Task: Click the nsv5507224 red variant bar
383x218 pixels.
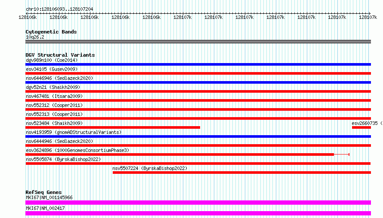Action: tap(242, 173)
